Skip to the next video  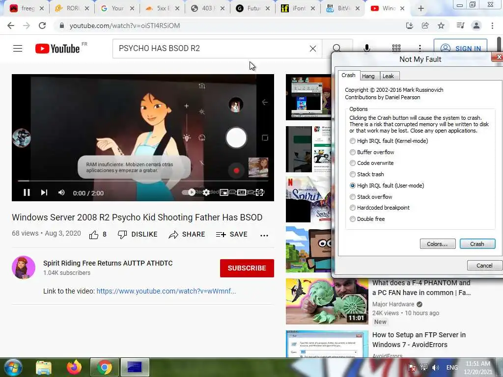[x=44, y=192]
